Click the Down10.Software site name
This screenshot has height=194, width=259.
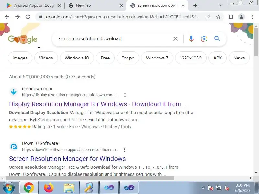click(40, 143)
